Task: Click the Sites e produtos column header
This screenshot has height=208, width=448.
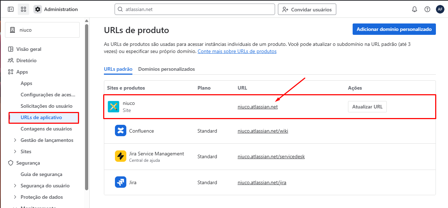Action: tap(126, 88)
